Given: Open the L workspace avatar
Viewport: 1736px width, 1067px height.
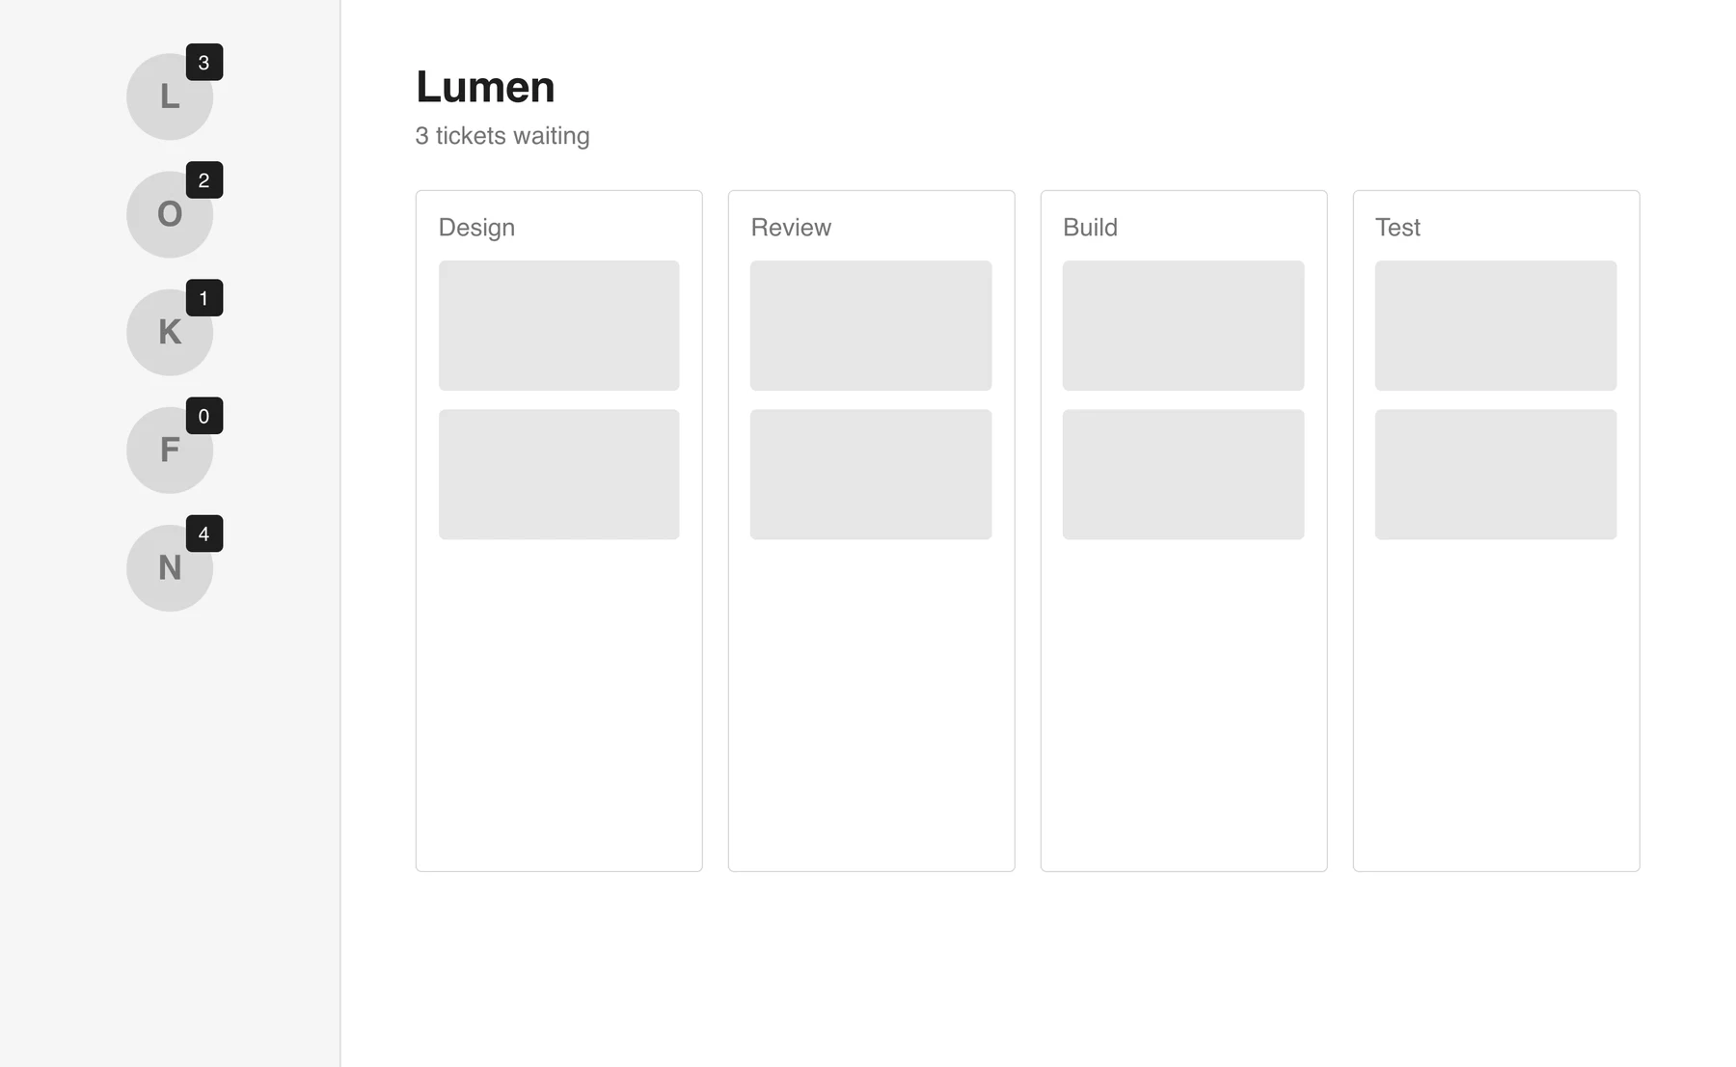Looking at the screenshot, I should (x=170, y=96).
